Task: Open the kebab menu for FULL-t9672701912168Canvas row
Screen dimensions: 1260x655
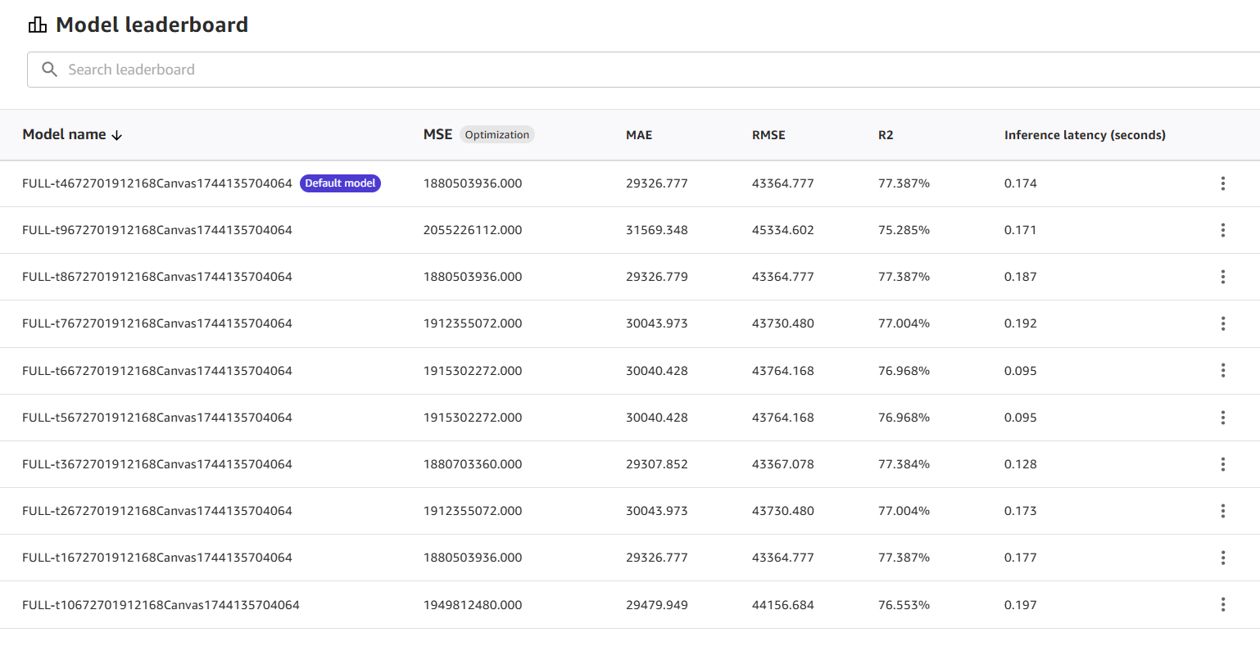Action: 1222,229
